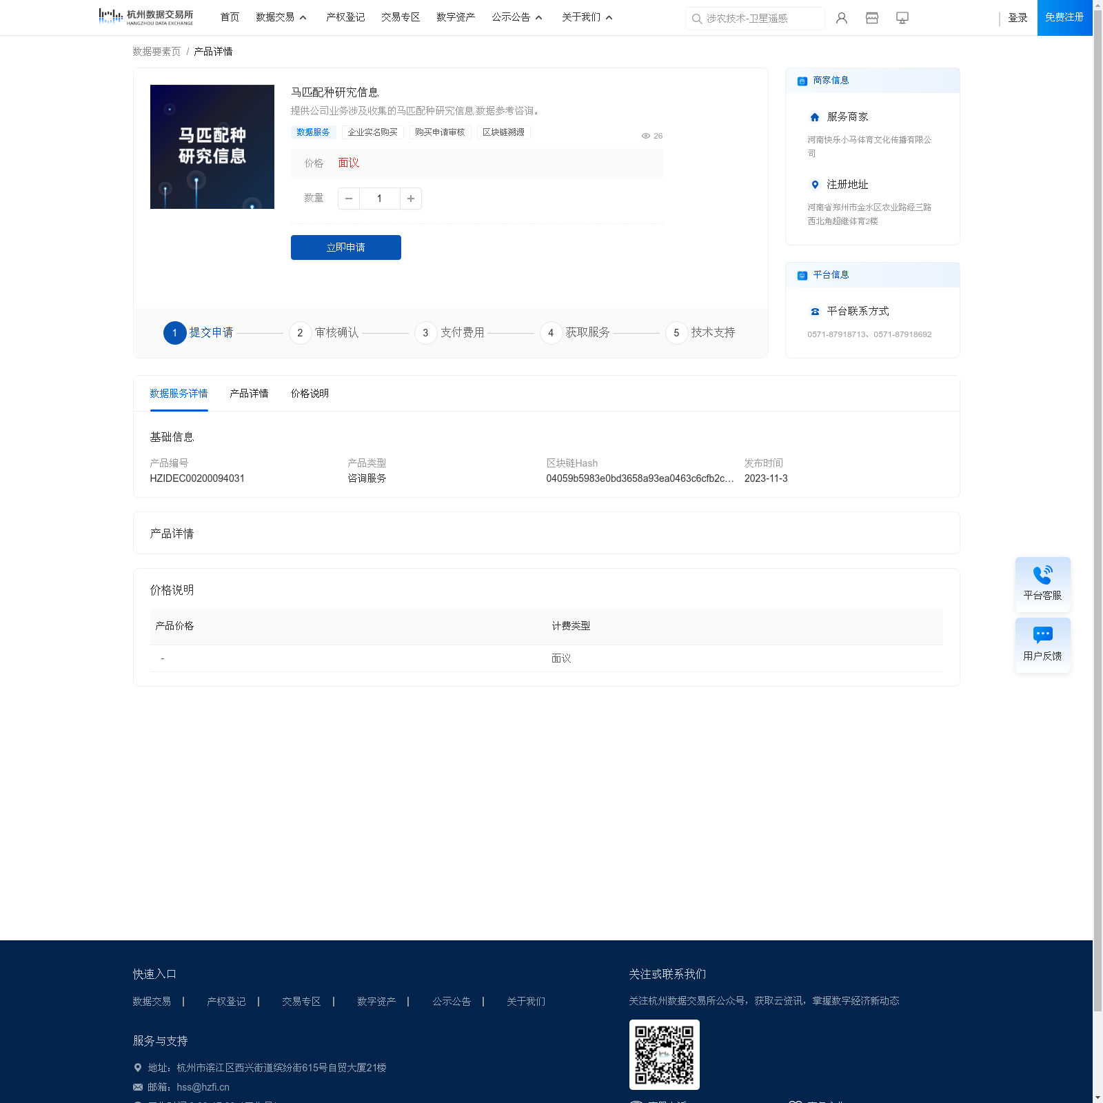Click 产品详情 breadcrumb text
This screenshot has height=1103, width=1103.
coord(213,52)
